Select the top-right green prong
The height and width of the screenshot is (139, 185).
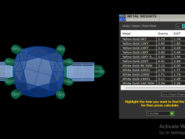point(61,49)
